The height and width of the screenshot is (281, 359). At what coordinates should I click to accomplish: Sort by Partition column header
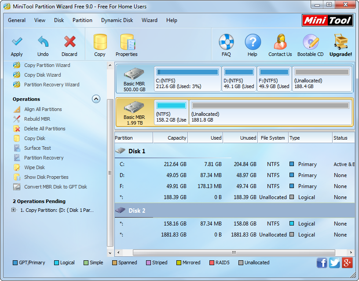tap(134, 138)
